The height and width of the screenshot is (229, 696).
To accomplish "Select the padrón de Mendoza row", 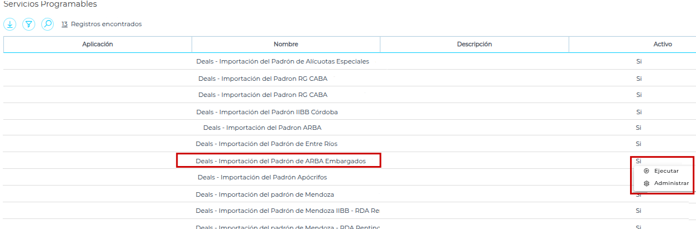I will coord(265,194).
